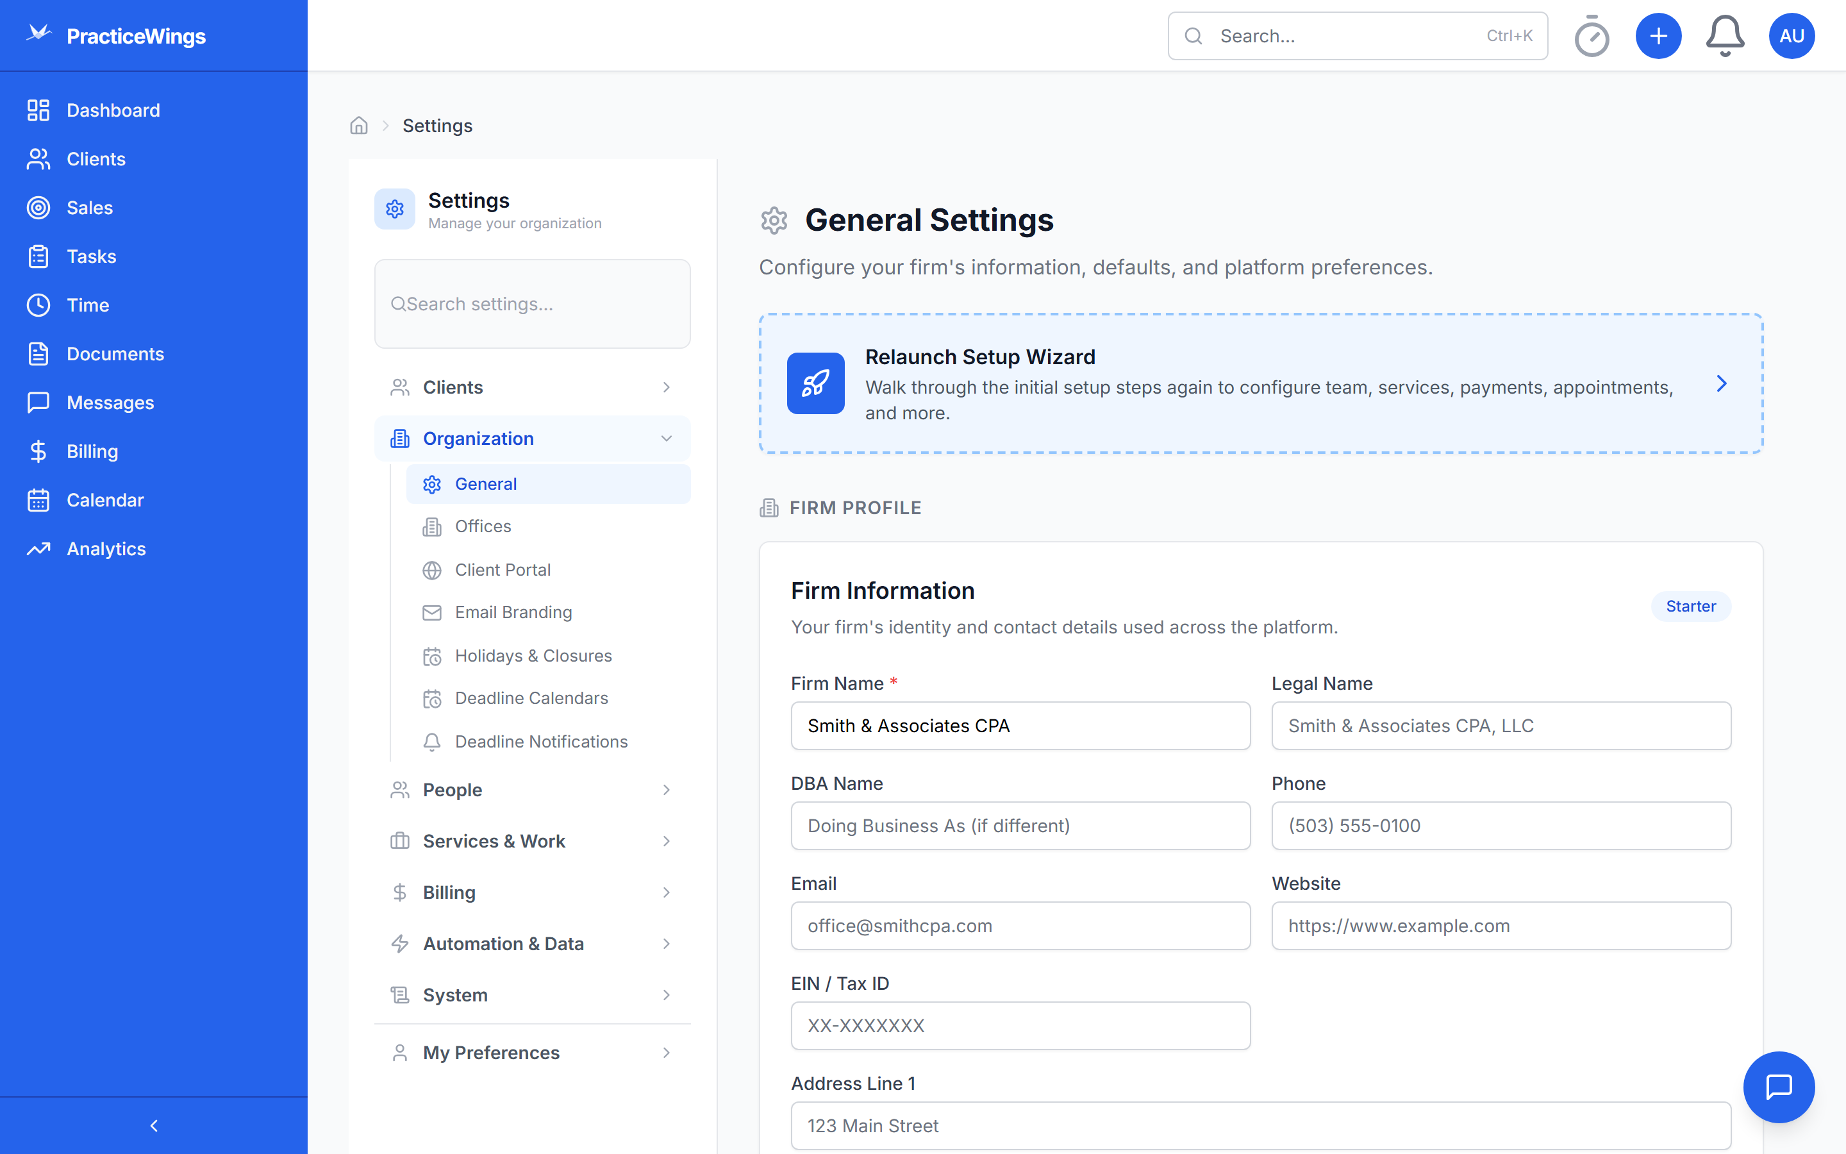Click the Offices building icon
This screenshot has width=1846, height=1154.
click(432, 526)
